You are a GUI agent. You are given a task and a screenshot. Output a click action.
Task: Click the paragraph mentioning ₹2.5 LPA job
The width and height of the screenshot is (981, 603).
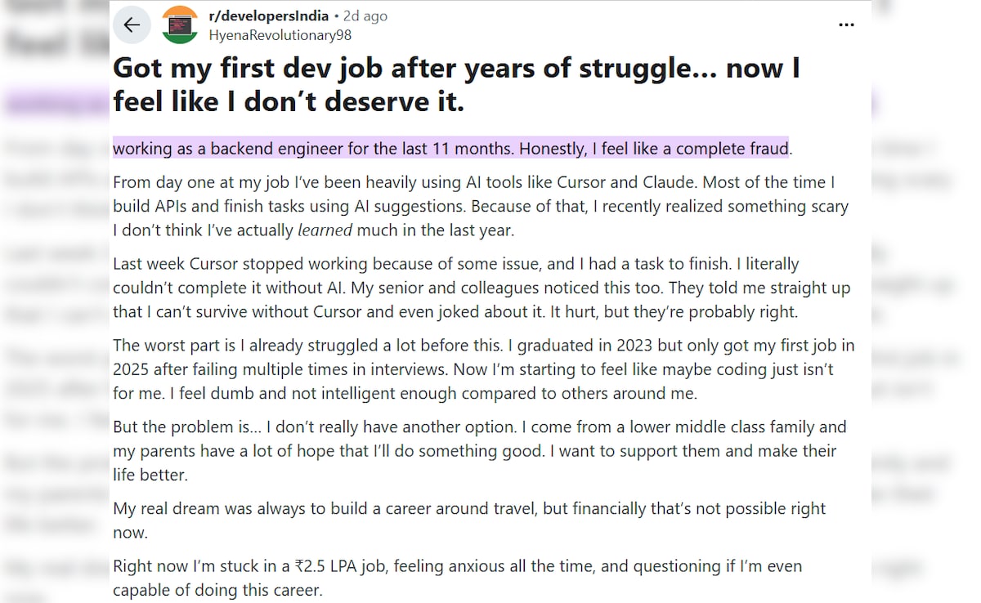click(x=458, y=577)
